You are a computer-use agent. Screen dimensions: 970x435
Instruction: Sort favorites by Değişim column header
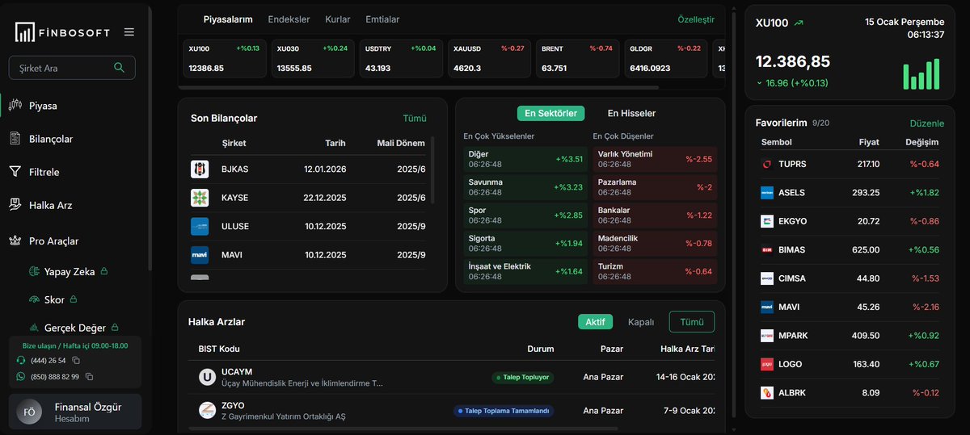[921, 143]
